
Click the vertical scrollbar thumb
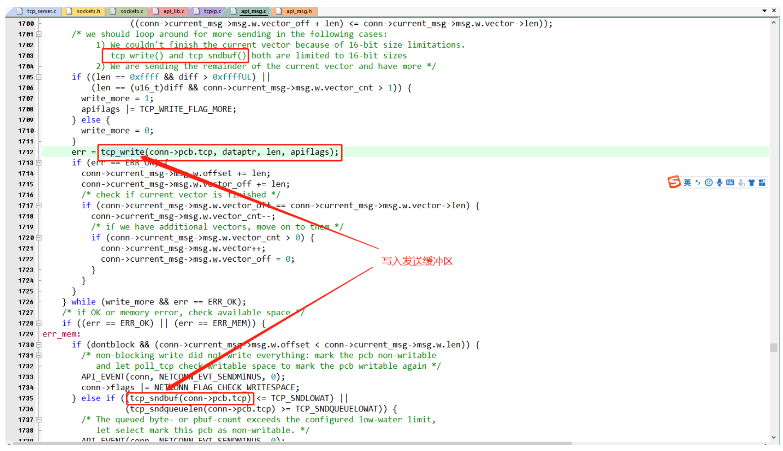[774, 348]
